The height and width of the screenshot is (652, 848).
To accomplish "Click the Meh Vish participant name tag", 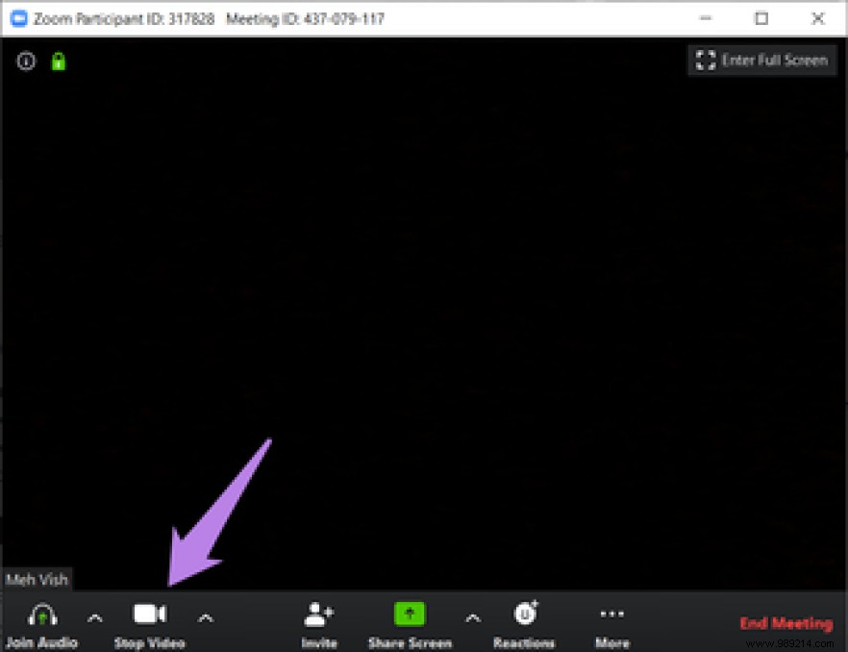I will point(37,579).
